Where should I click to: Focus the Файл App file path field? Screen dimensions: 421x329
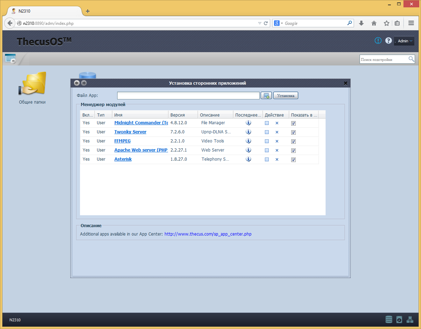click(188, 96)
